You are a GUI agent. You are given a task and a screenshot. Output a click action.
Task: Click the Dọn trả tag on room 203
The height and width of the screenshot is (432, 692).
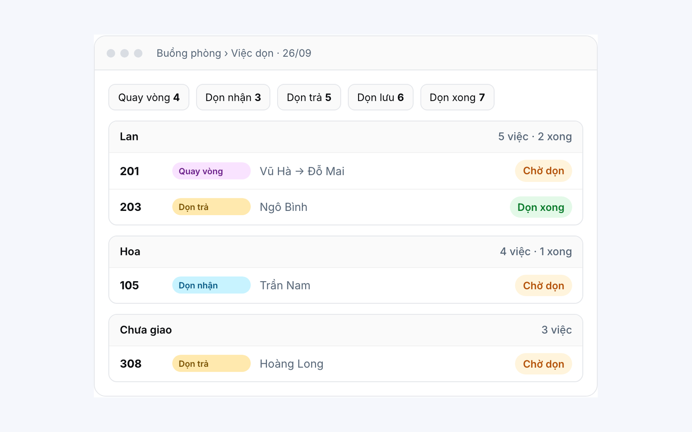211,207
